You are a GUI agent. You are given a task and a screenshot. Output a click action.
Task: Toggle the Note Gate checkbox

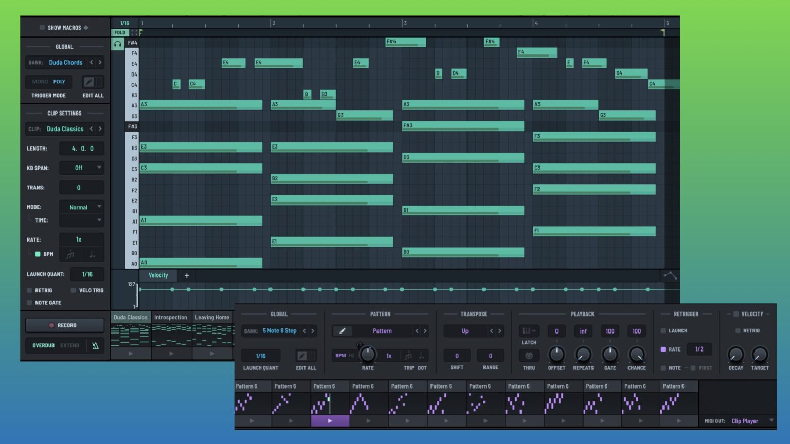[x=30, y=303]
